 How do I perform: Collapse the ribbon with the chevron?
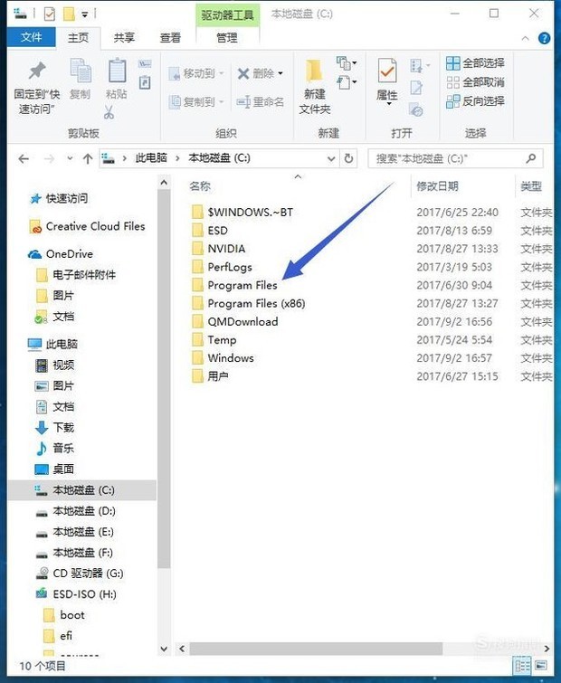point(526,38)
